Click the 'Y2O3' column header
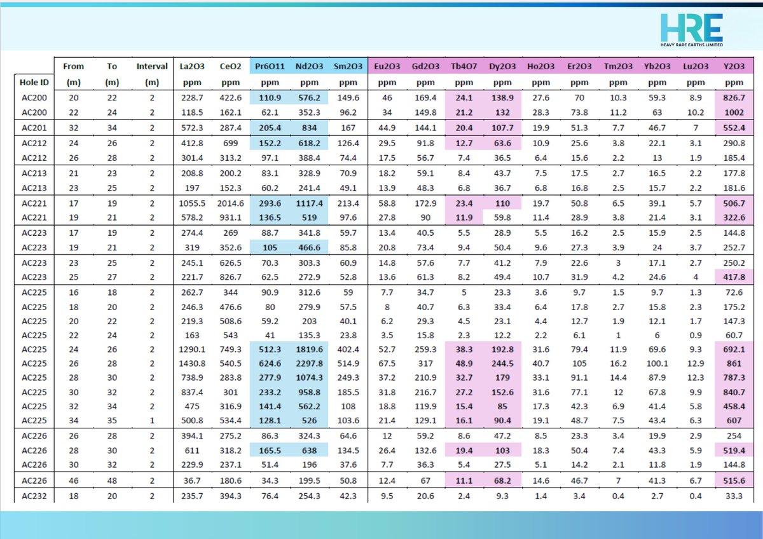Viewport: 763px width, 539px height. (x=734, y=66)
